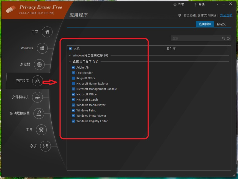Click the search magnifier icon
Screen dimensions: 238x179
223,39
